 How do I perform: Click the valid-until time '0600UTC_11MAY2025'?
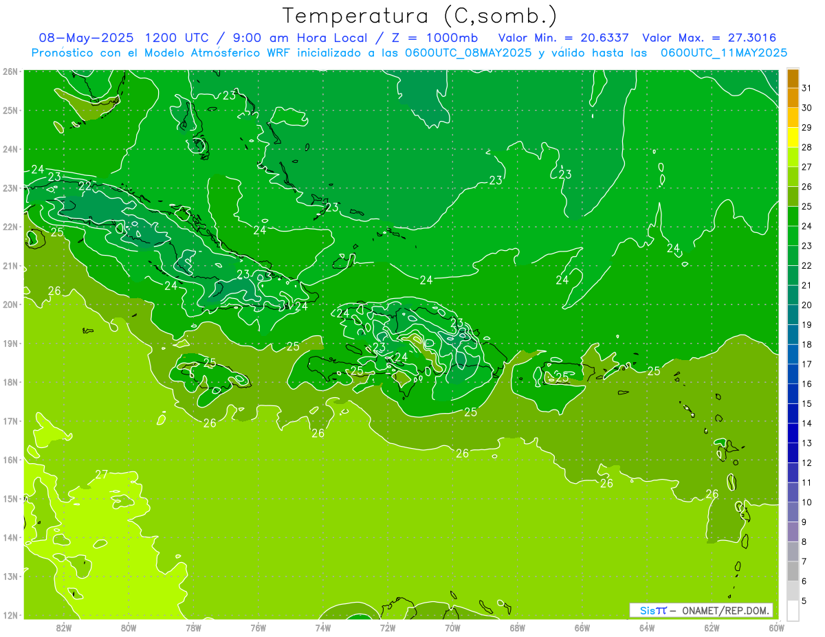pos(724,53)
